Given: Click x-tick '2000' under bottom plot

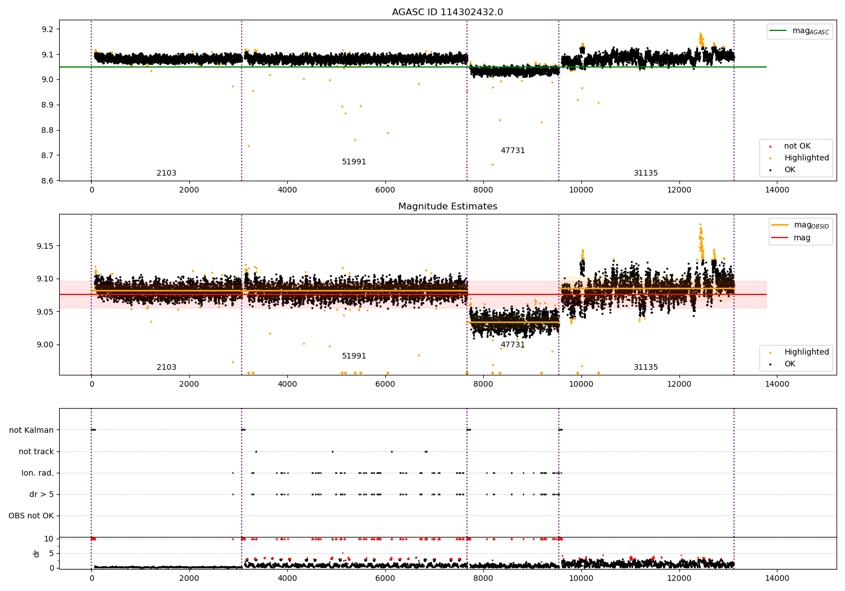Looking at the screenshot, I should point(189,579).
